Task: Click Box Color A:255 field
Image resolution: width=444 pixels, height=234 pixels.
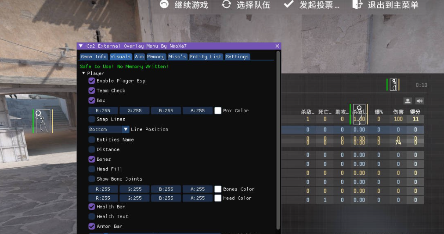Action: coord(197,110)
